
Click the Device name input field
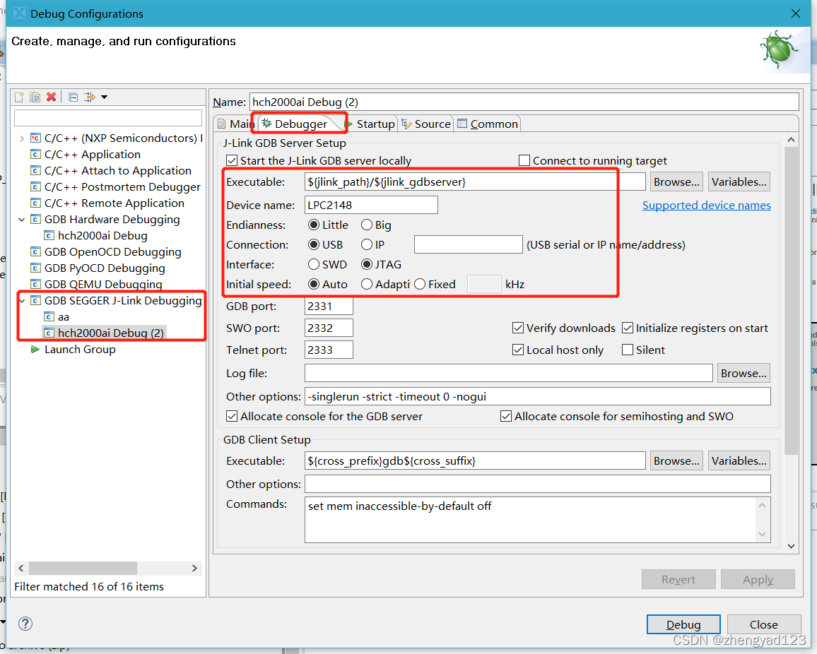(x=371, y=206)
